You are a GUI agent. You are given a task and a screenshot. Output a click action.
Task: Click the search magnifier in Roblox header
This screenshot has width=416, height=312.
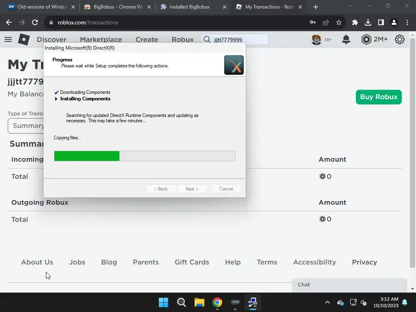click(x=207, y=39)
